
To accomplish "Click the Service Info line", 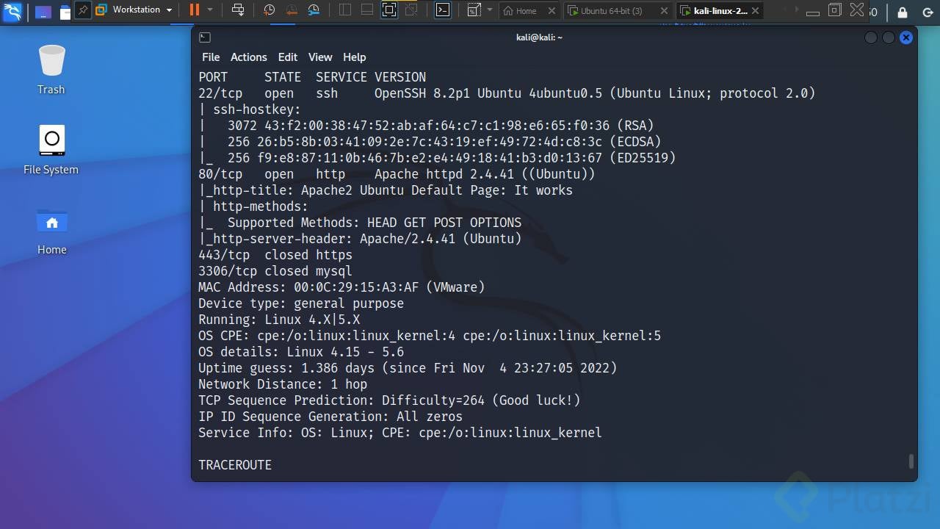I will tap(400, 433).
